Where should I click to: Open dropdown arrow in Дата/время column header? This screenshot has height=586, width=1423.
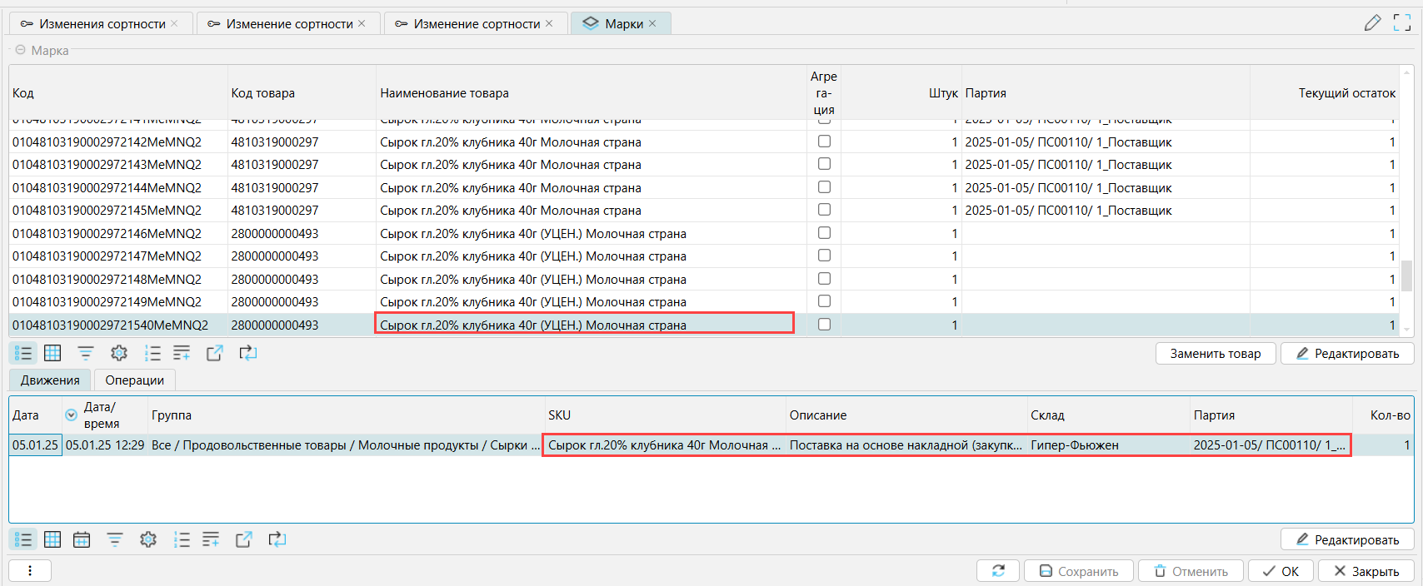[x=72, y=415]
